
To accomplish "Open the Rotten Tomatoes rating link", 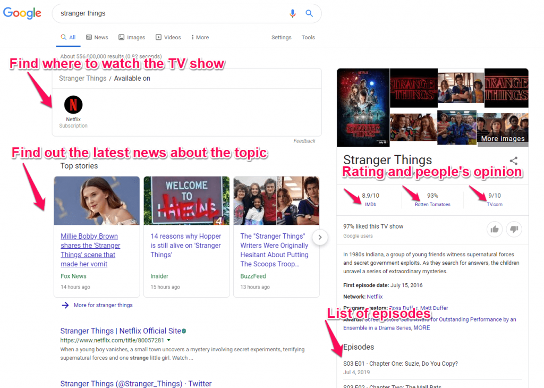I will coord(432,205).
